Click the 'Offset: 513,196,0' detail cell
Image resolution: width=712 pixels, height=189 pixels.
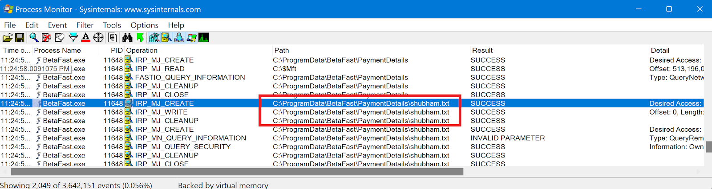point(676,69)
